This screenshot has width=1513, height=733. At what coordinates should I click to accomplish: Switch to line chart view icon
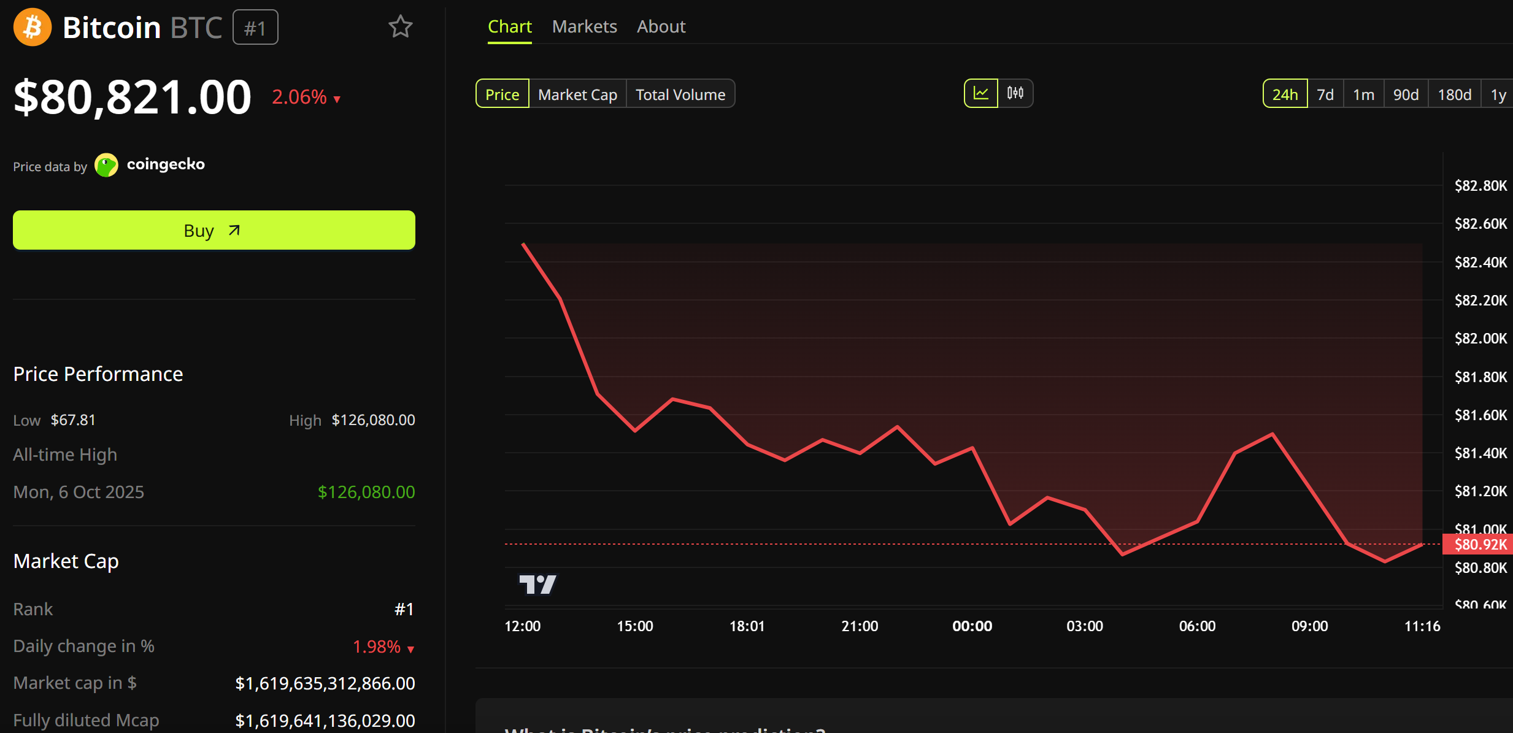coord(981,94)
